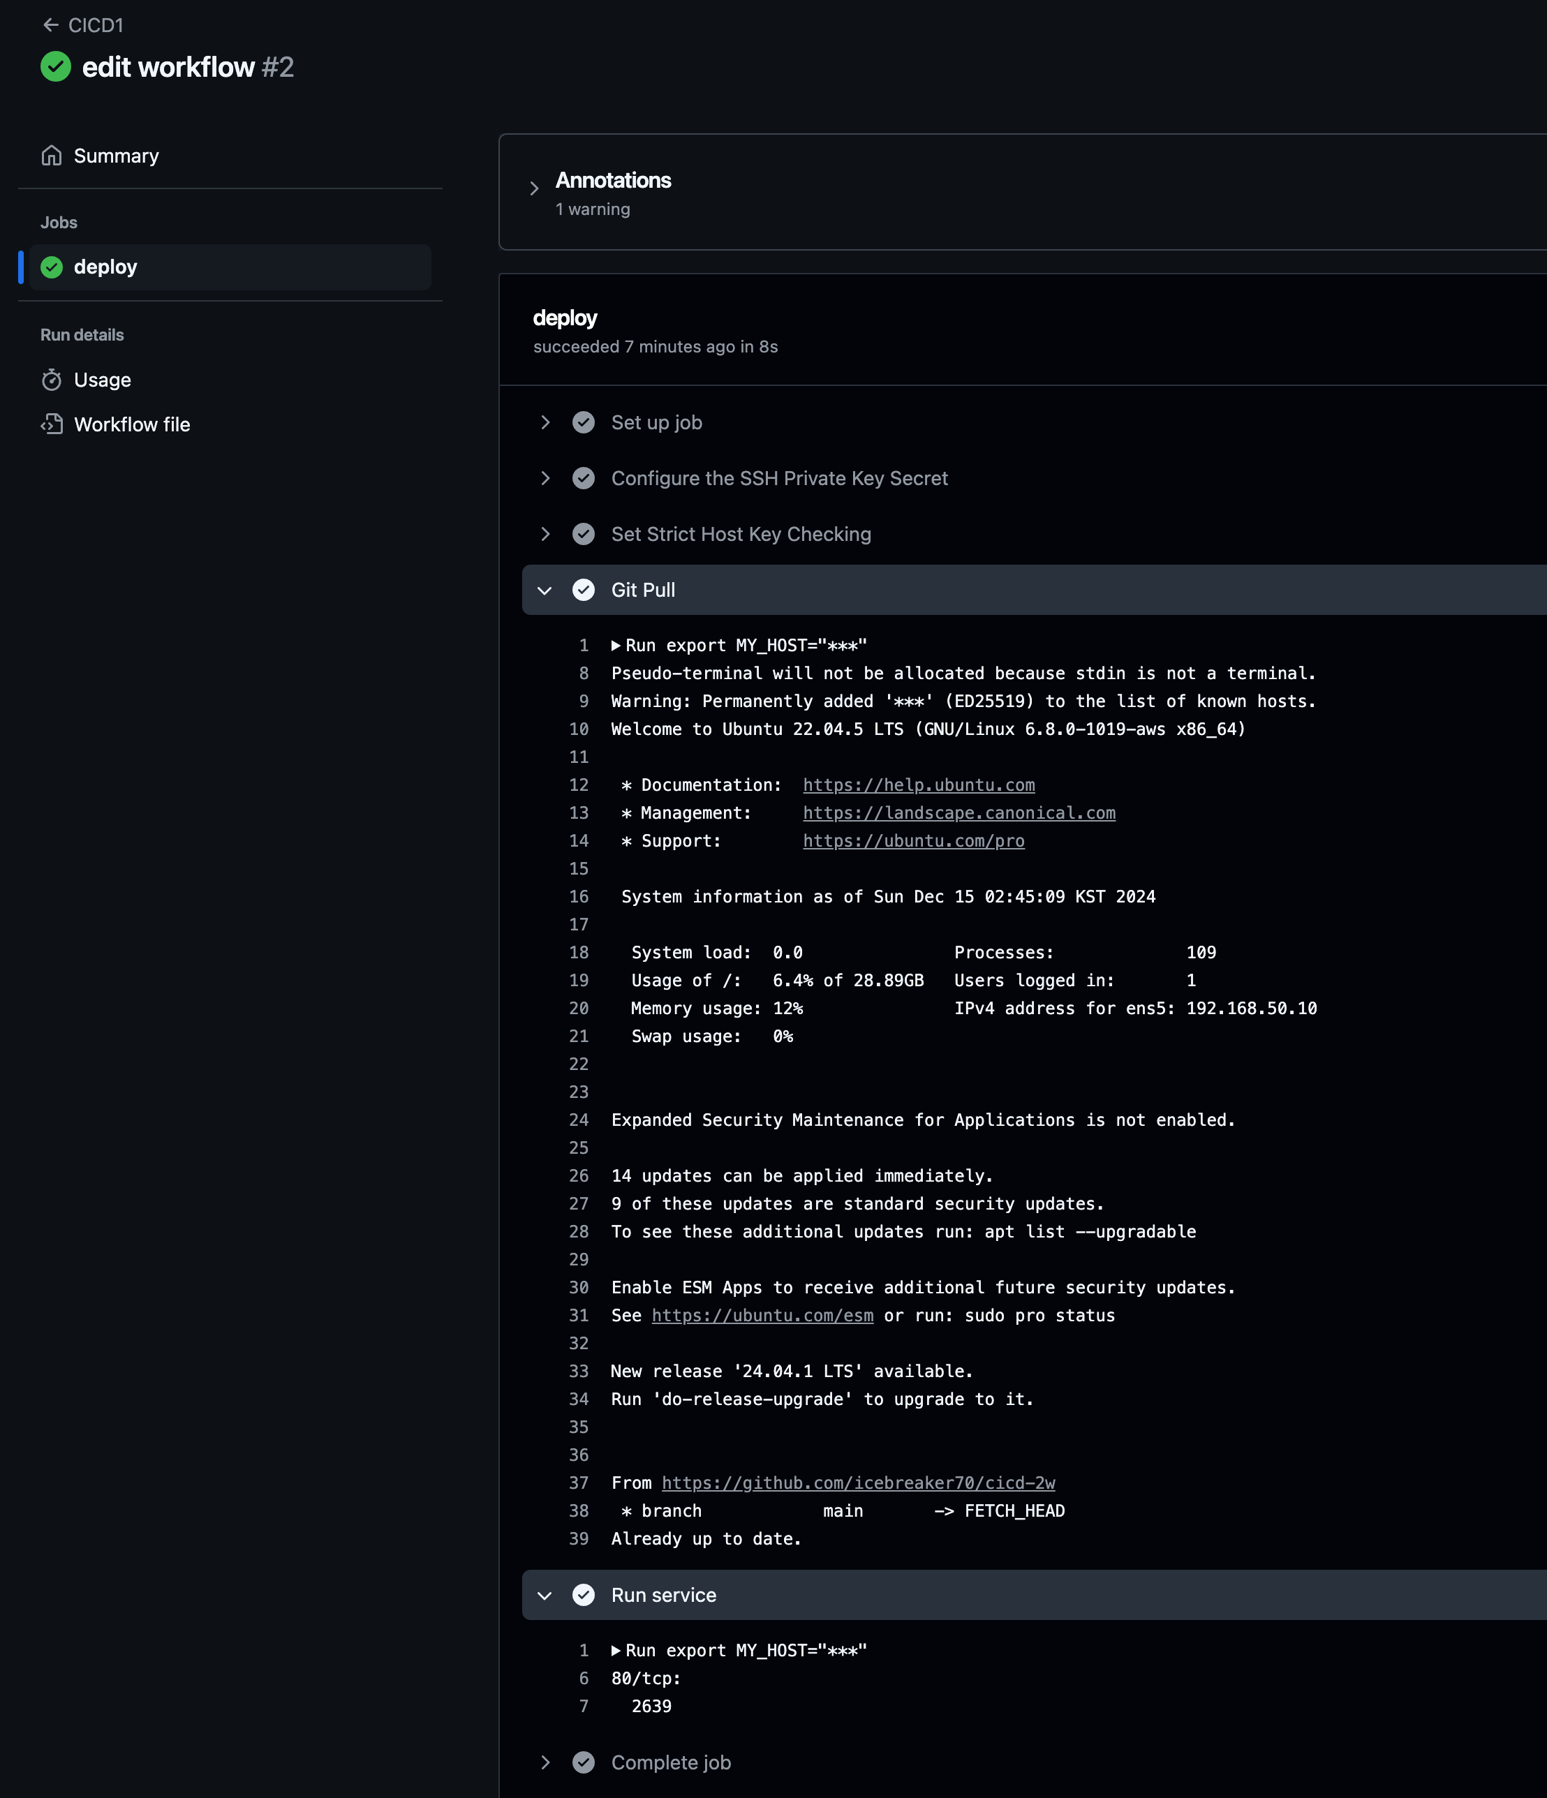Click the Workflow file code icon
1547x1798 pixels.
[x=52, y=424]
